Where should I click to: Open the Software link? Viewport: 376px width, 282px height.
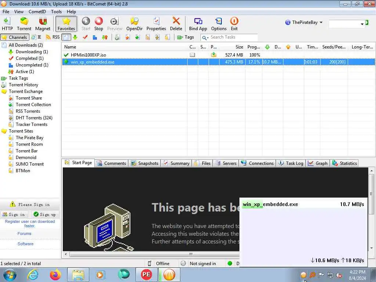[x=25, y=244]
